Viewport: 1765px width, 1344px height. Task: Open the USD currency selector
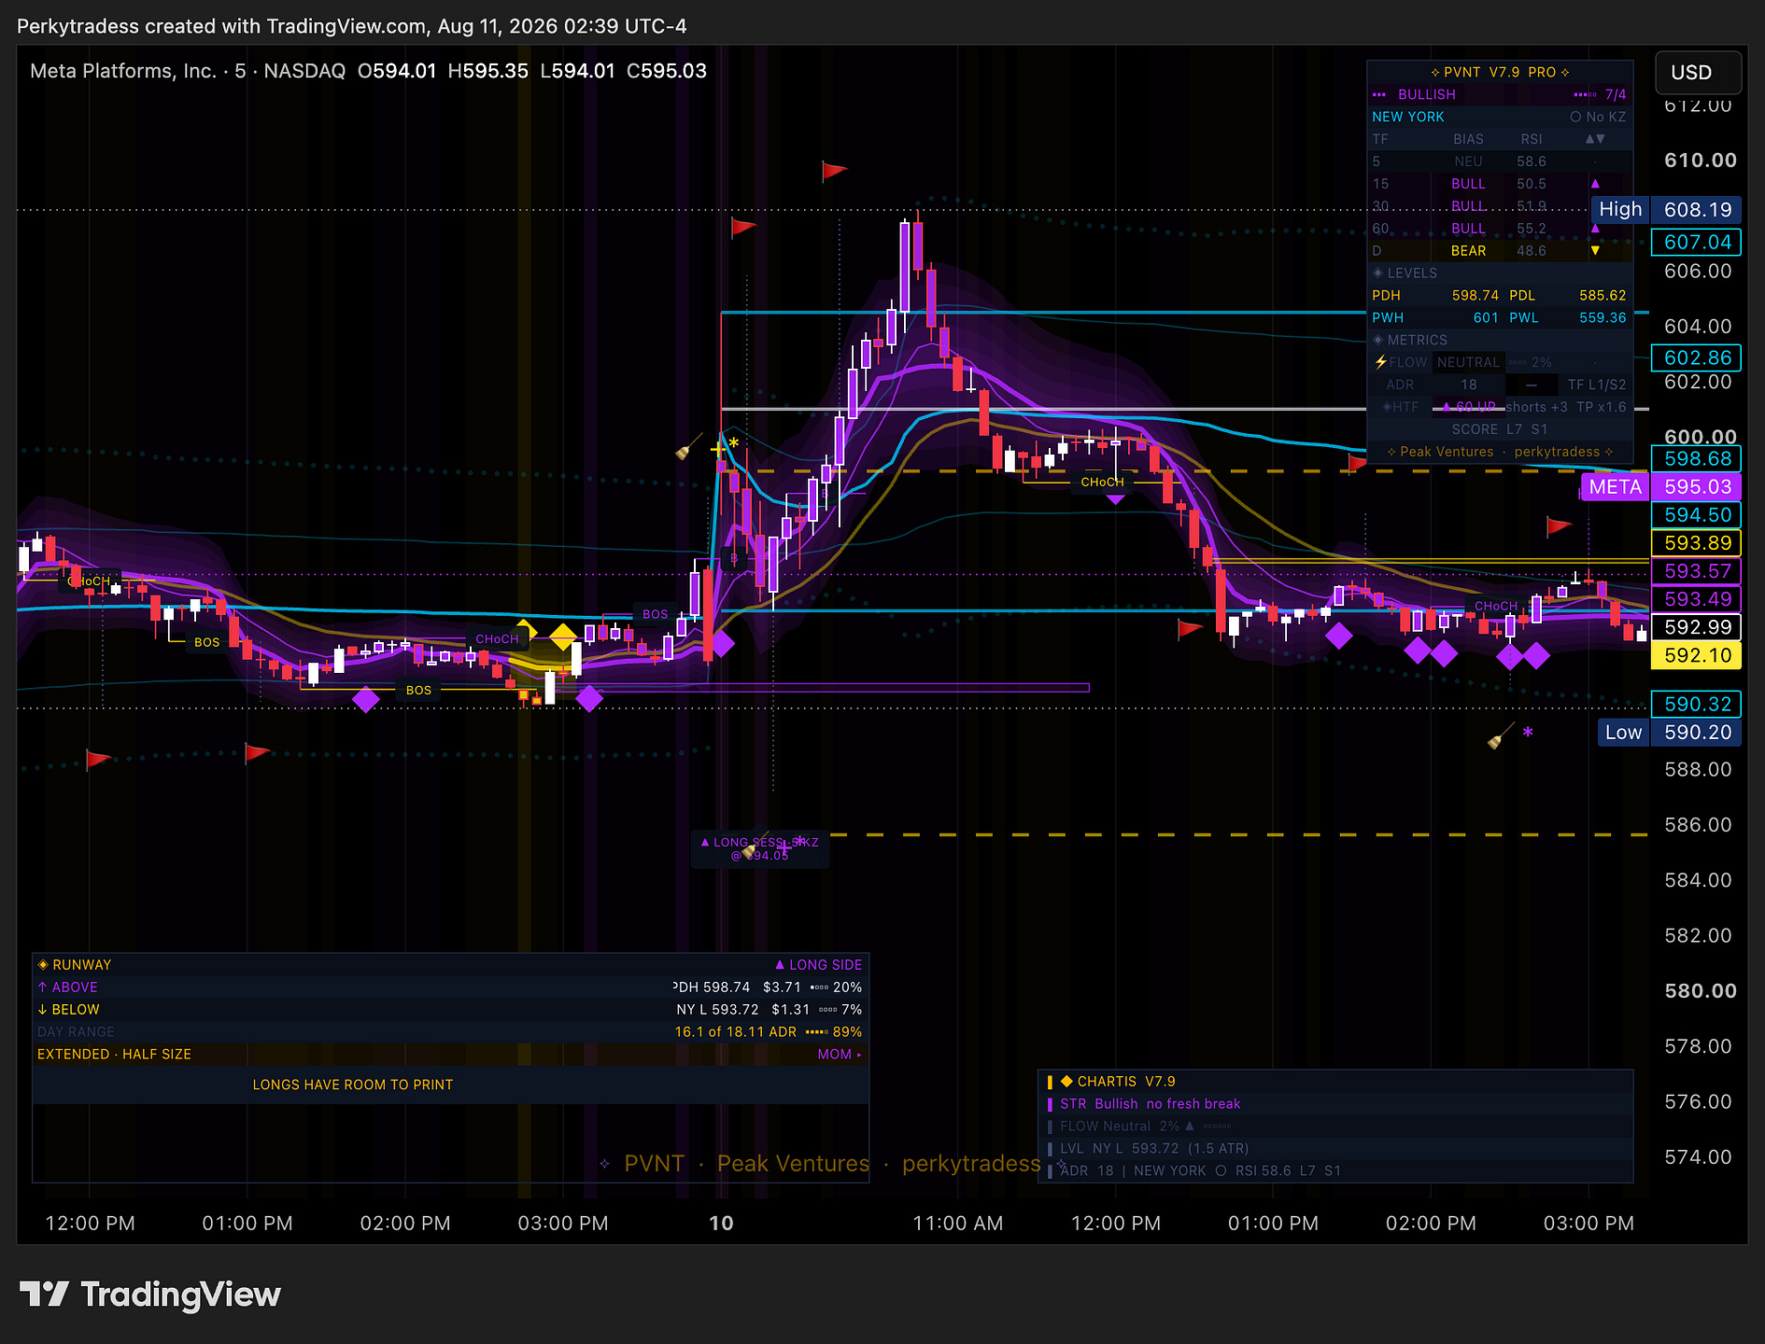1698,72
